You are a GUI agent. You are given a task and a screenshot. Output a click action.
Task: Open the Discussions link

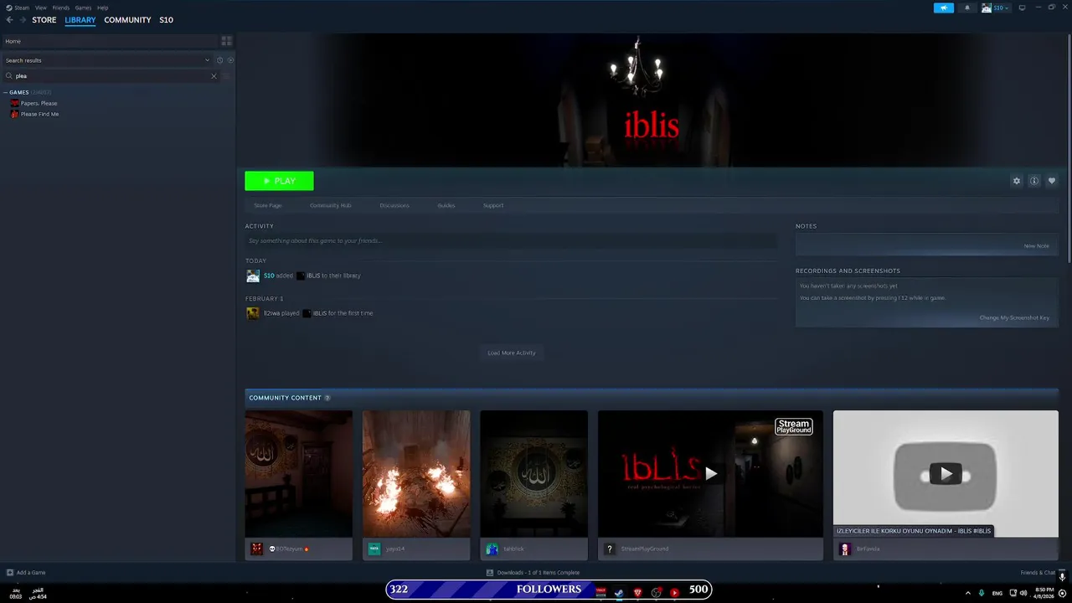click(x=394, y=205)
